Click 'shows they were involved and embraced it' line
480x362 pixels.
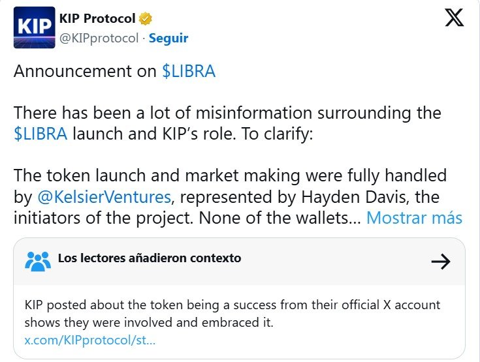tap(150, 322)
